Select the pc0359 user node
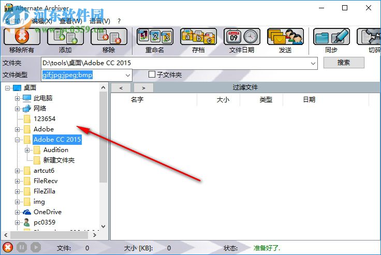This screenshot has width=381, height=255. tap(45, 222)
